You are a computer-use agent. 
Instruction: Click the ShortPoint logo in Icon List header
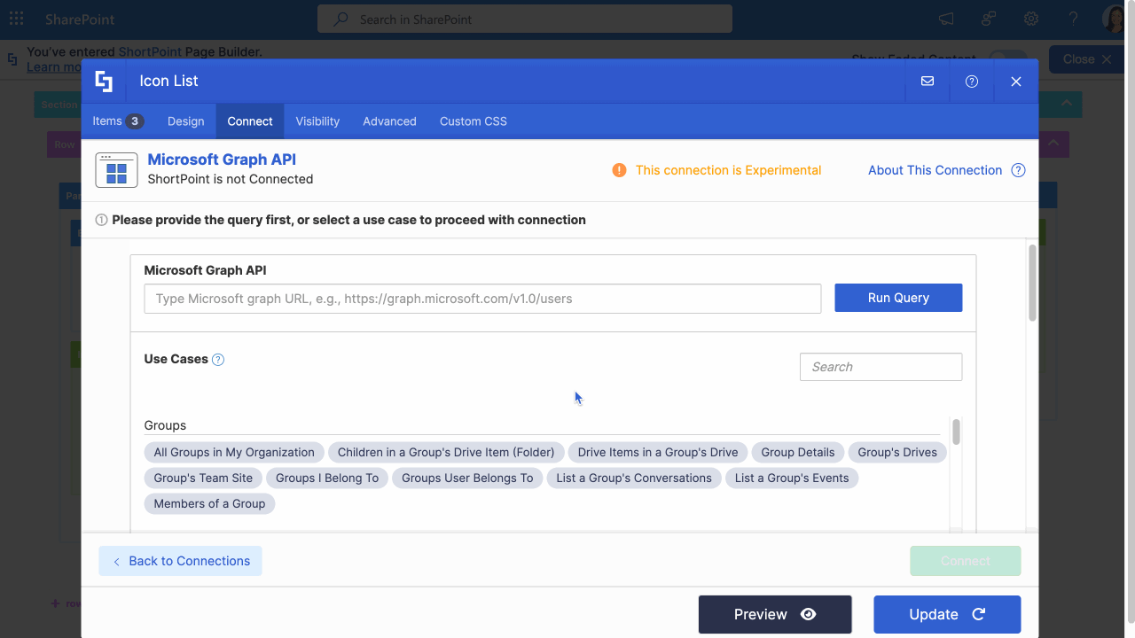[x=104, y=82]
